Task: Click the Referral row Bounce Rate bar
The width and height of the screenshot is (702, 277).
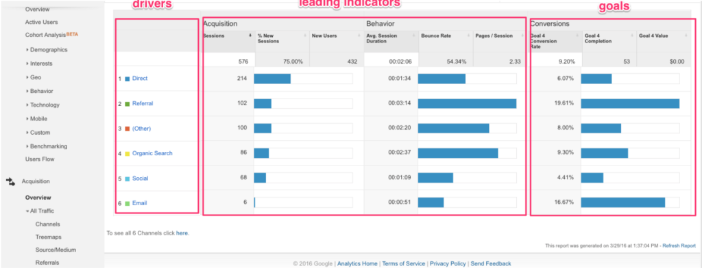Action: (x=467, y=104)
